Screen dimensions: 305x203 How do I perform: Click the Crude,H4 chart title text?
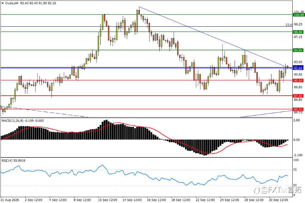pos(11,3)
